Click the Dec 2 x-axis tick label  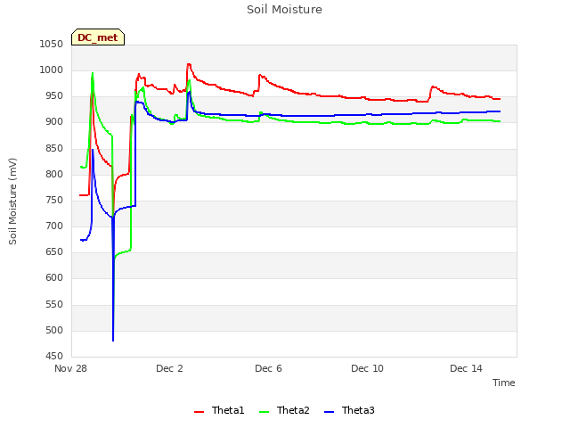click(x=169, y=368)
